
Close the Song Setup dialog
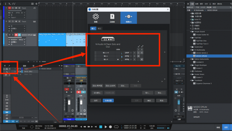(x=168, y=9)
